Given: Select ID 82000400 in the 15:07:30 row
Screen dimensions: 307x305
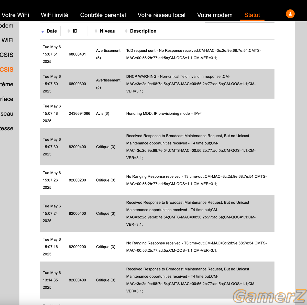Looking at the screenshot, I should click(x=77, y=147).
